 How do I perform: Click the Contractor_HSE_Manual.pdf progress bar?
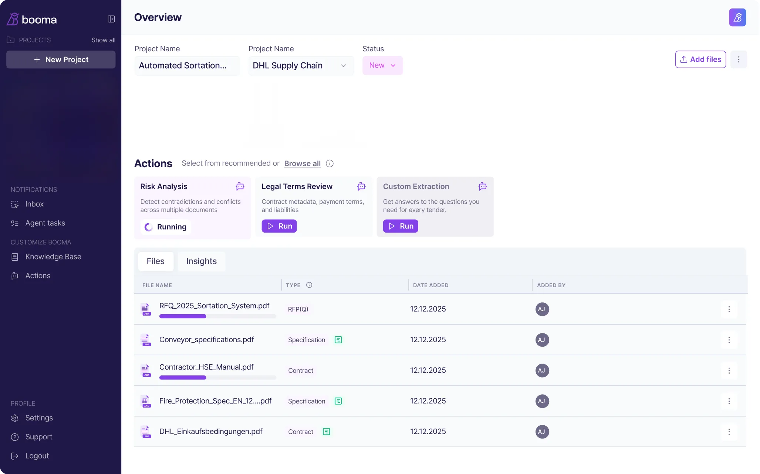(x=217, y=378)
